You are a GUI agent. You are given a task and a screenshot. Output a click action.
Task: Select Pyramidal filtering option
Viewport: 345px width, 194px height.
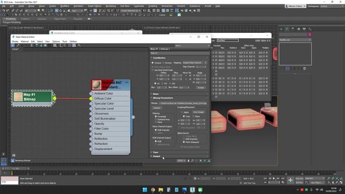click(x=156, y=116)
